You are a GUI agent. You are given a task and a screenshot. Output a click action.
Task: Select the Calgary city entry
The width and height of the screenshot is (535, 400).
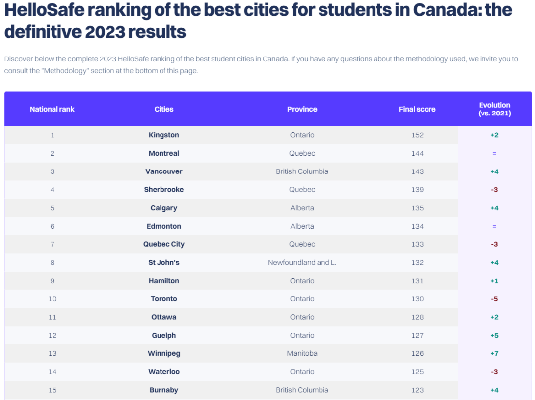[x=164, y=208]
